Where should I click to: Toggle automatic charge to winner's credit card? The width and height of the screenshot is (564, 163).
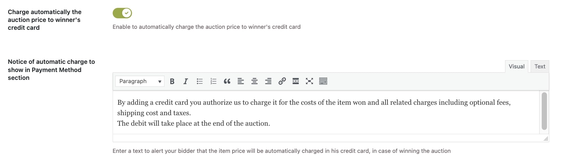pos(122,13)
